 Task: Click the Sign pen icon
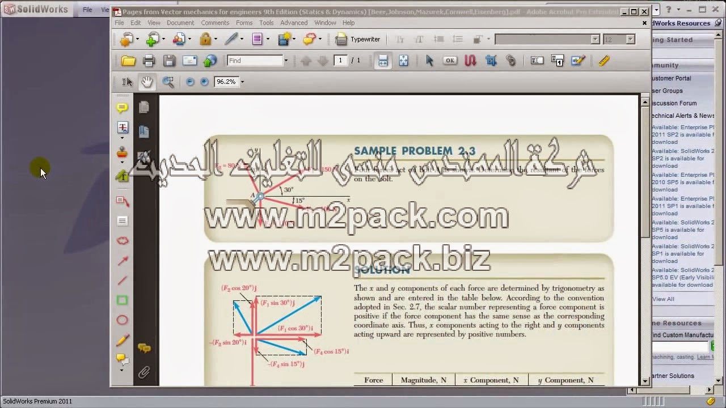230,39
